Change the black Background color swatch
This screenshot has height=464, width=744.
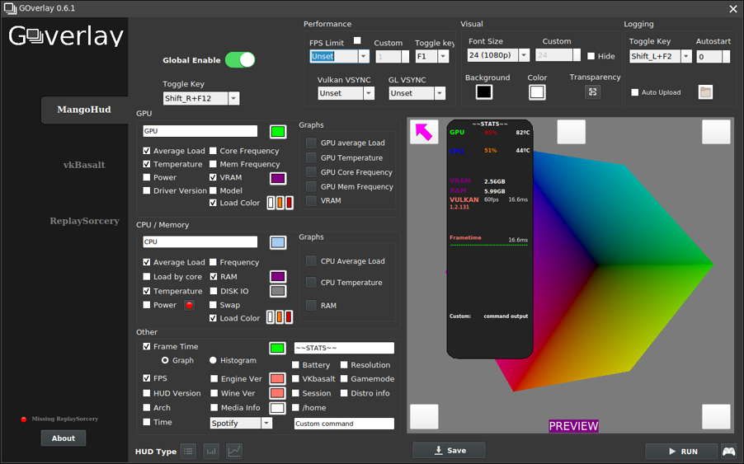coord(484,92)
